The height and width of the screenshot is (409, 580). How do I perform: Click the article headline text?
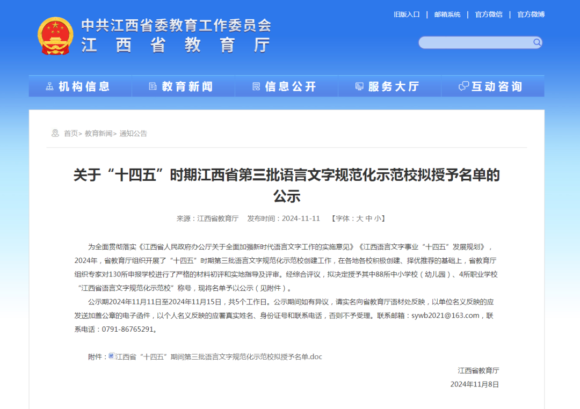tap(287, 185)
